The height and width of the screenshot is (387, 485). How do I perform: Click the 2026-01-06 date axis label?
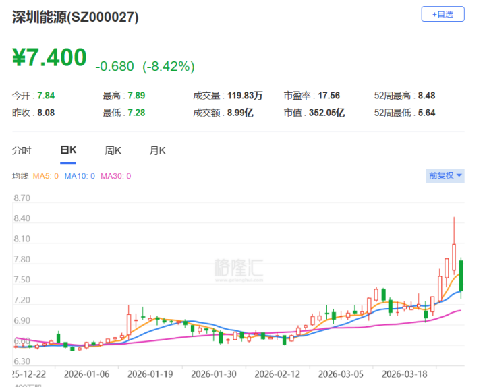[x=86, y=374]
